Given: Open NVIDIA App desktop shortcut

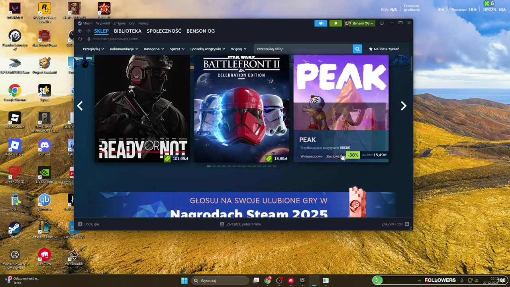Looking at the screenshot, I should [x=44, y=175].
